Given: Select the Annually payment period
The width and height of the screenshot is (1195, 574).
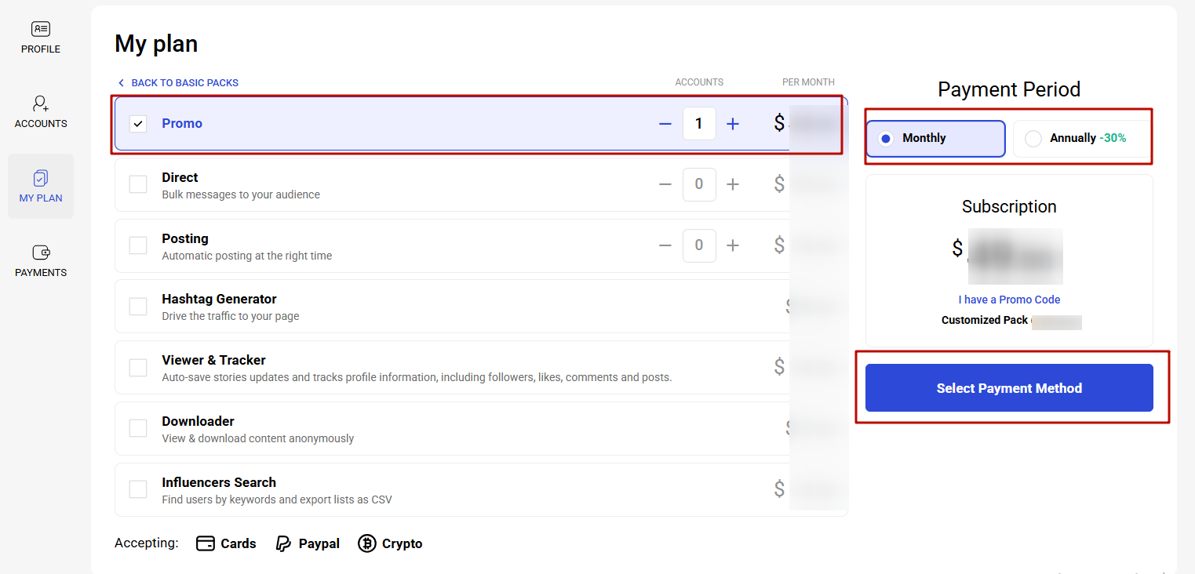Looking at the screenshot, I should 1033,139.
